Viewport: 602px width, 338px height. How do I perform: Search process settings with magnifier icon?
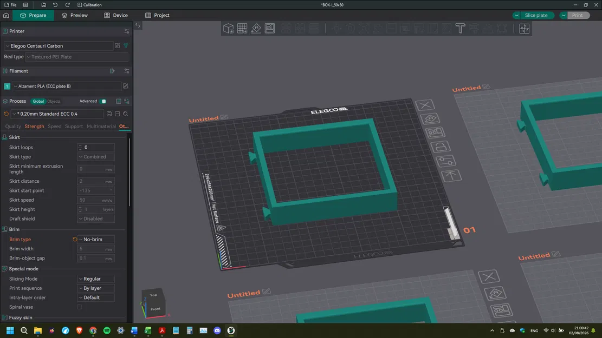click(x=126, y=114)
